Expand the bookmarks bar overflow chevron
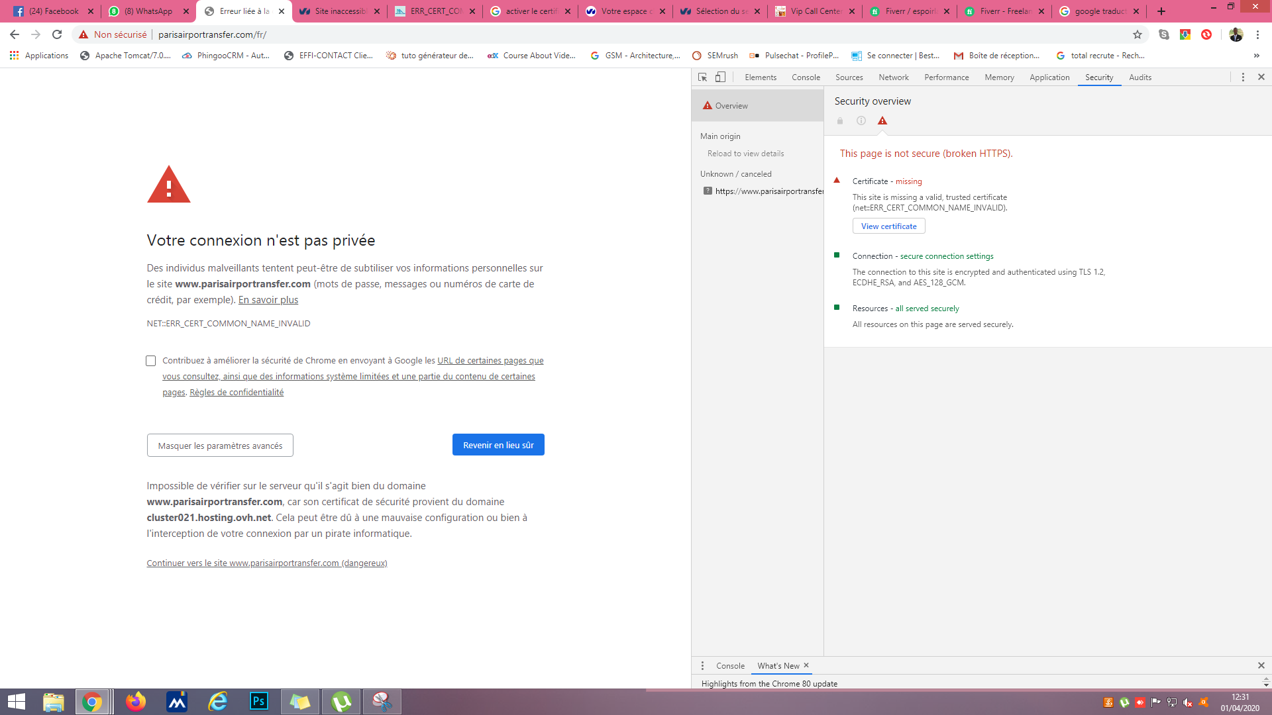 click(x=1256, y=56)
